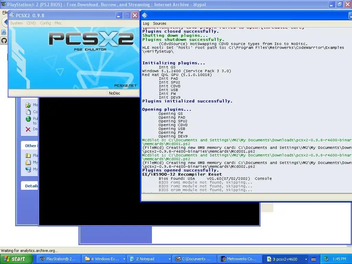Switch to Metrowerks CodeWarrior taskbar item
The width and height of the screenshot is (352, 264).
(x=240, y=259)
